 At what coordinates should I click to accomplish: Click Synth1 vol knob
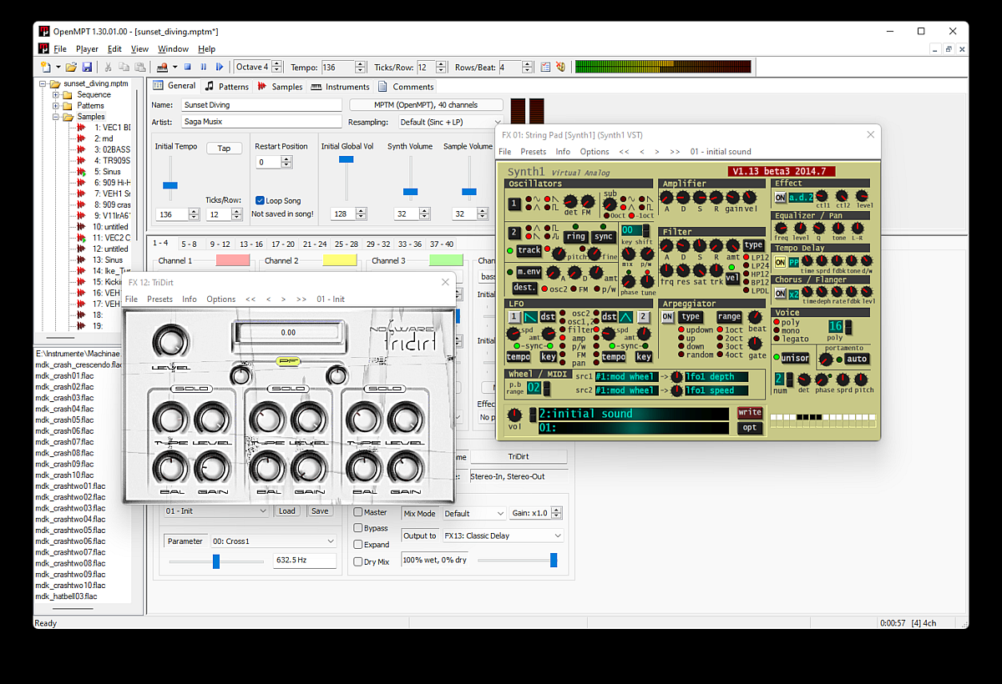(515, 415)
